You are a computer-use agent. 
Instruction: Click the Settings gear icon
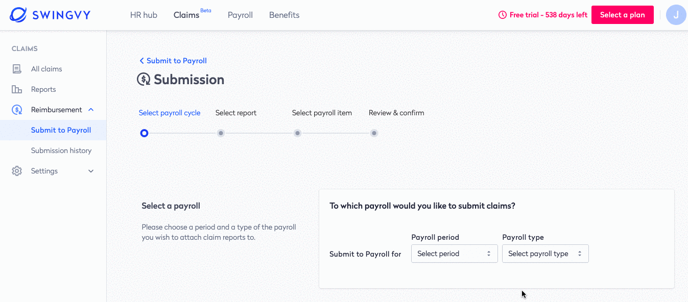tap(17, 171)
